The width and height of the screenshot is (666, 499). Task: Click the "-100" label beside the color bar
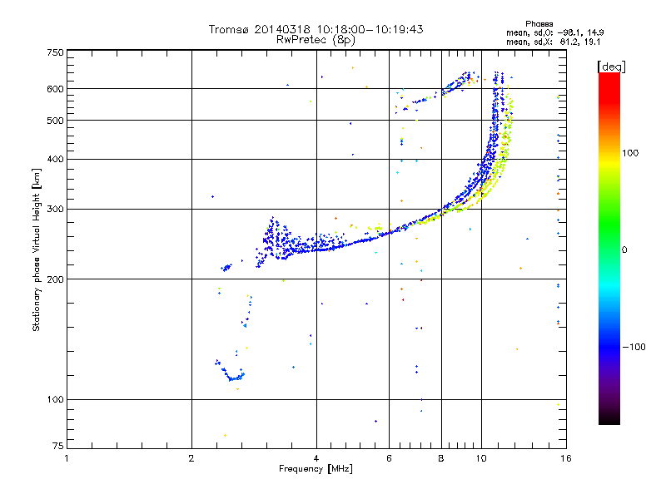pyautogui.click(x=634, y=347)
